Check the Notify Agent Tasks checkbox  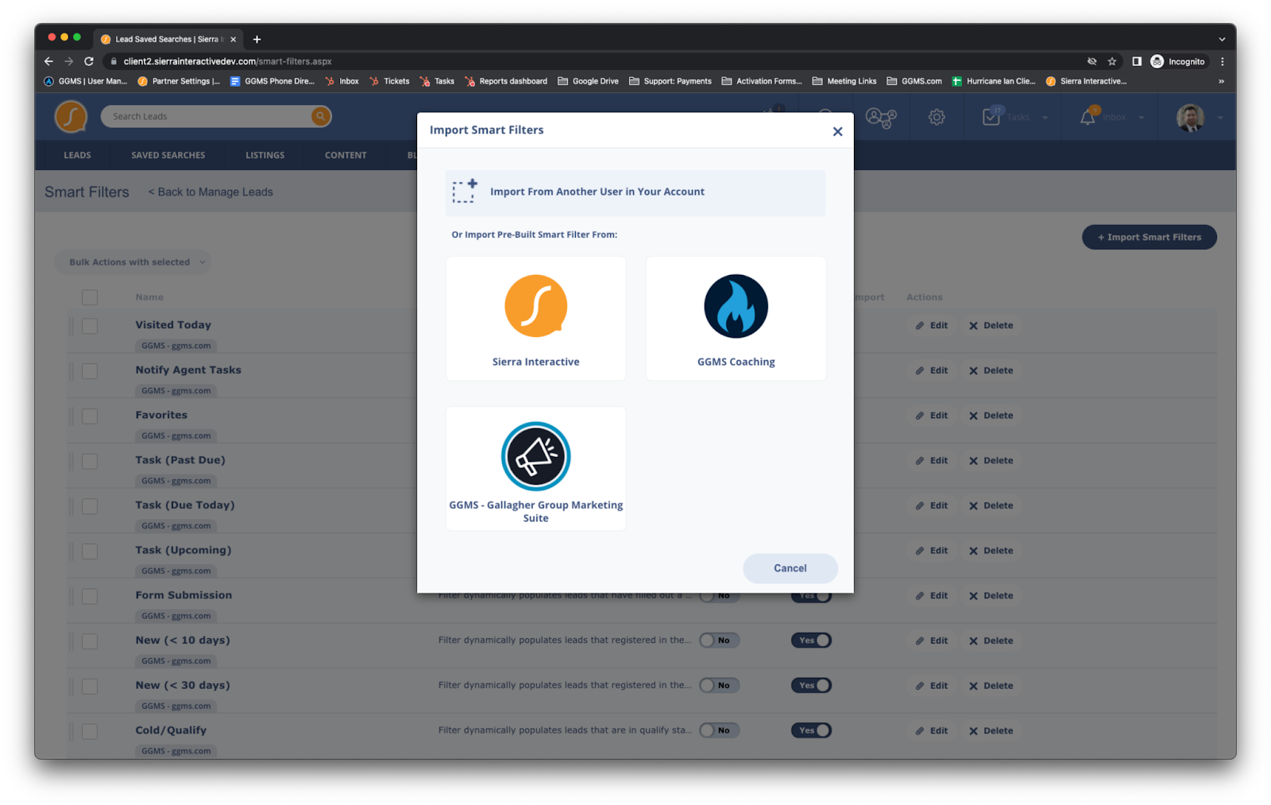pos(90,371)
